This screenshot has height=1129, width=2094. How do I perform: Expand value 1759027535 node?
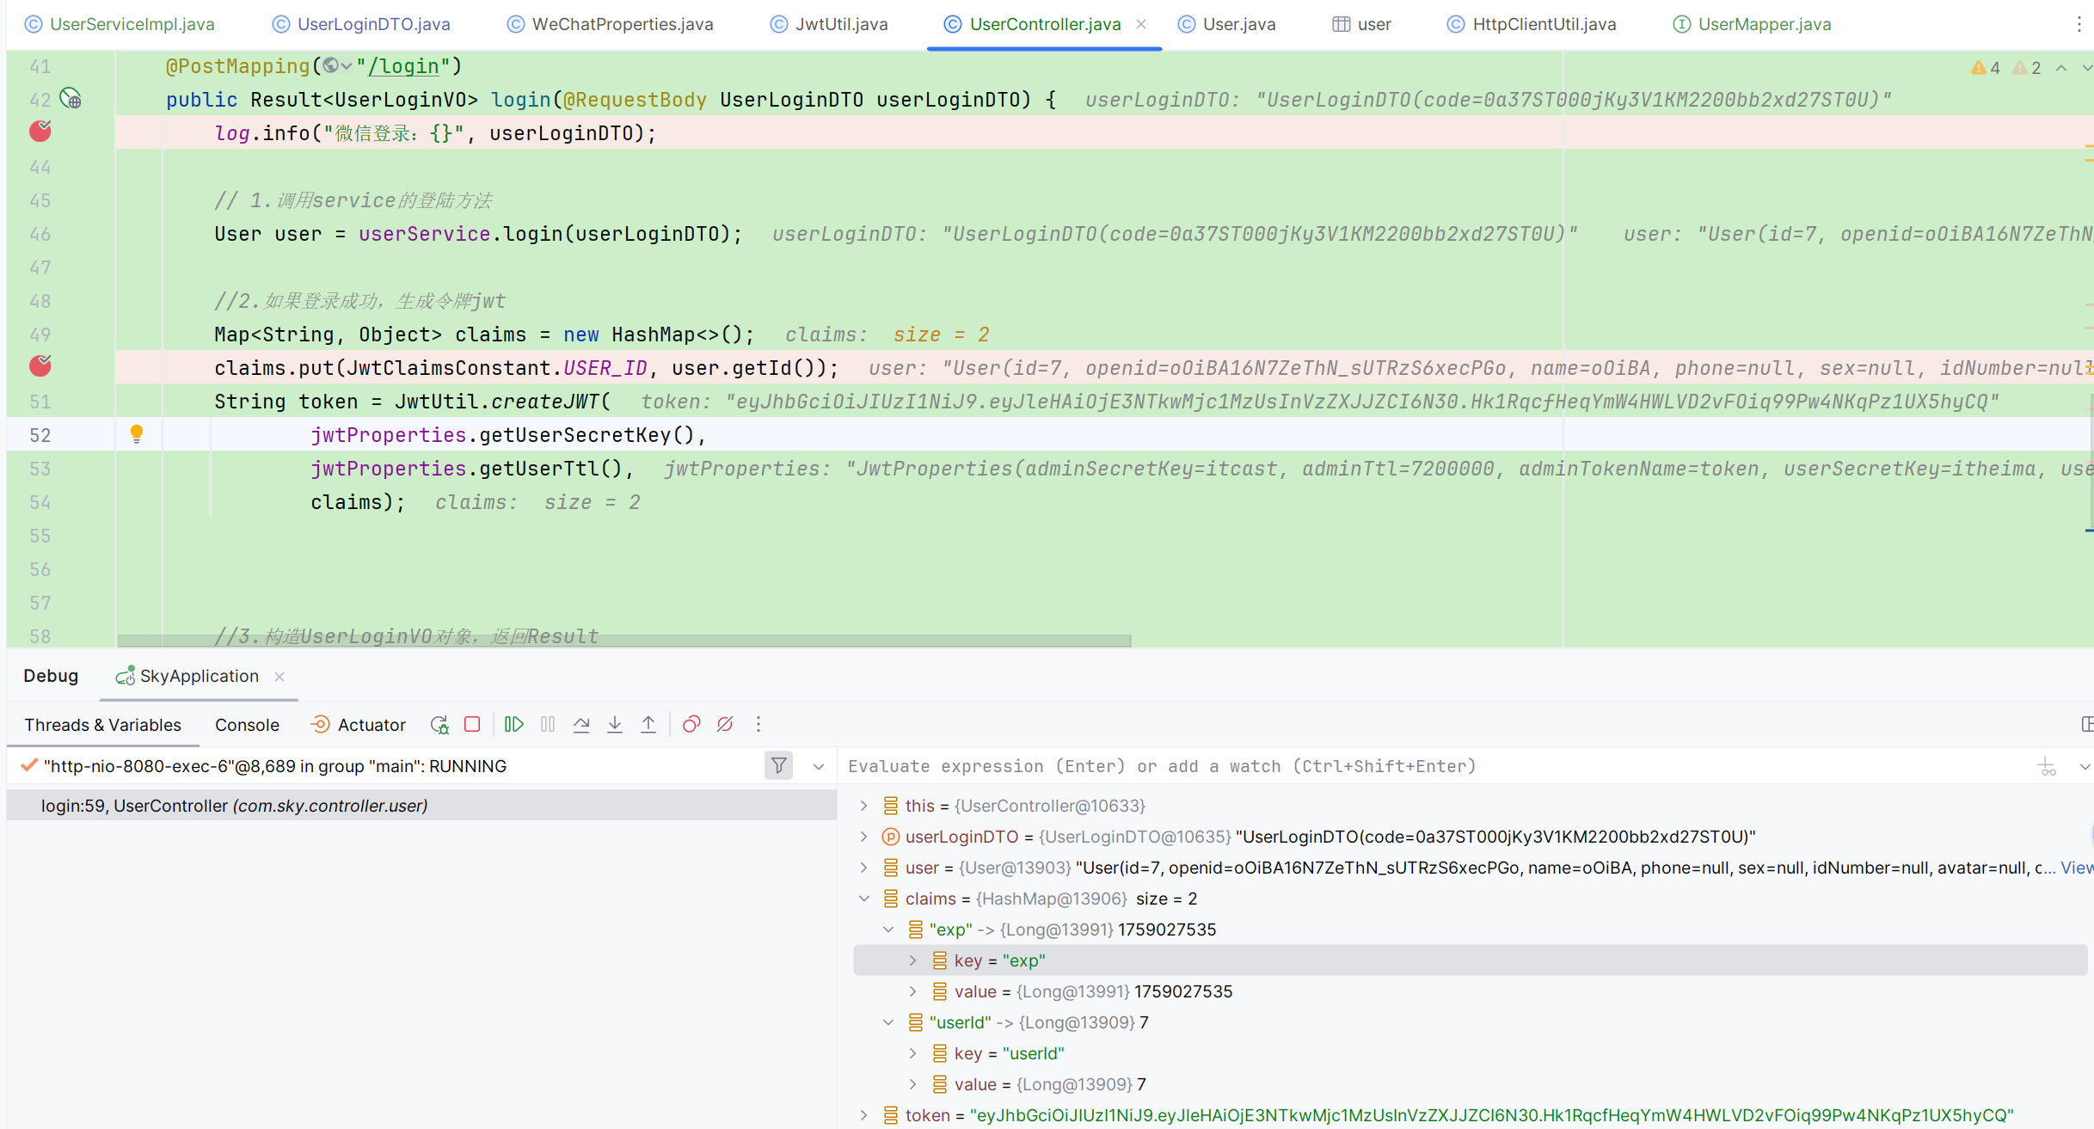coord(913,991)
